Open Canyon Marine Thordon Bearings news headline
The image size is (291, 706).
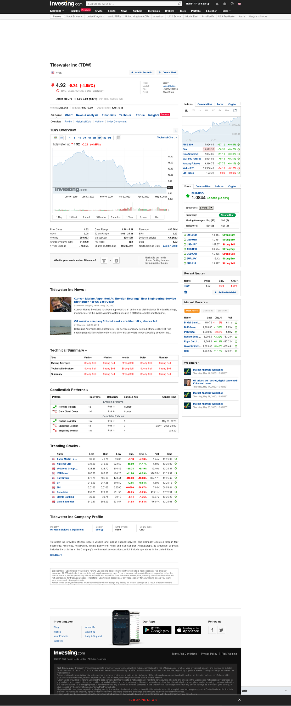pyautogui.click(x=125, y=300)
